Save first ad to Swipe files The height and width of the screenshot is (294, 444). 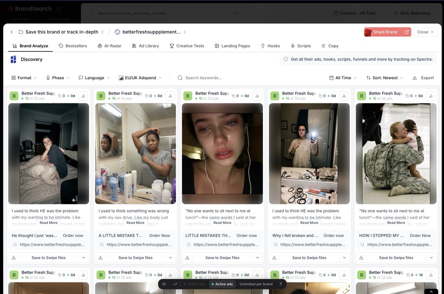coord(48,258)
